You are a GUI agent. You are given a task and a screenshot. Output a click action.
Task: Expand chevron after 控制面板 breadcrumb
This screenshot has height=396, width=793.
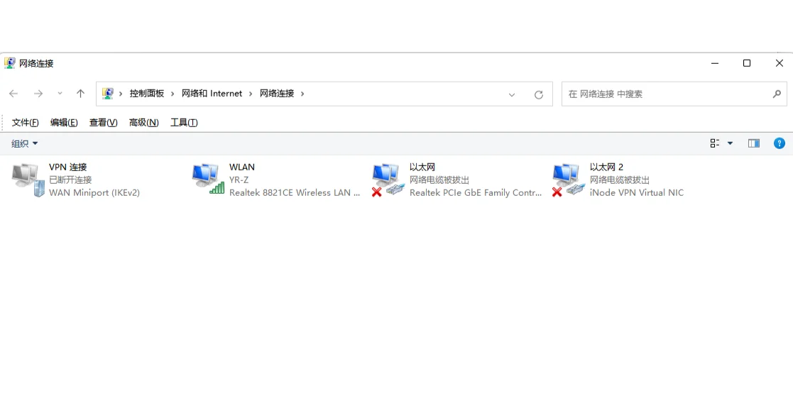173,94
